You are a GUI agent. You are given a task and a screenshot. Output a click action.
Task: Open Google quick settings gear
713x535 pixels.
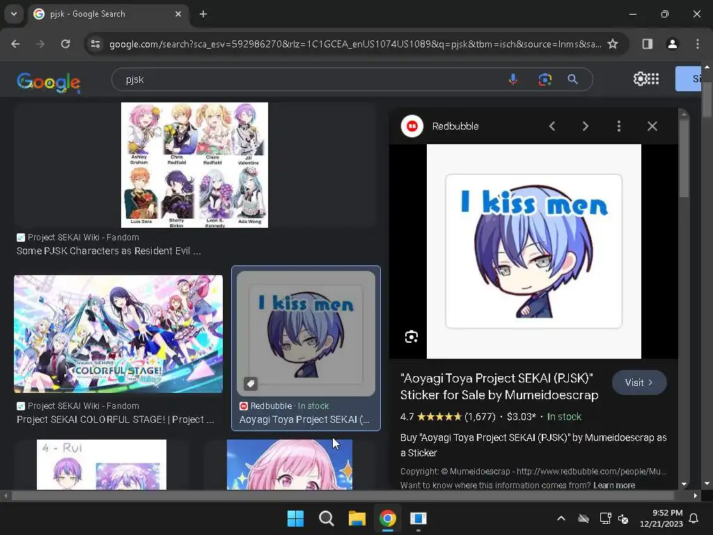[x=639, y=79]
